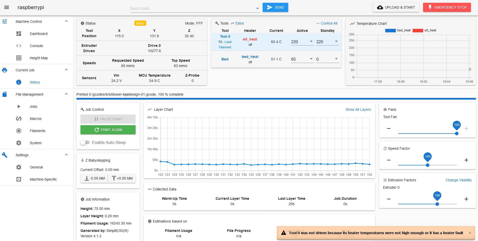478x241 pixels.
Task: Click the Console code brackets icon
Action: tap(19, 46)
